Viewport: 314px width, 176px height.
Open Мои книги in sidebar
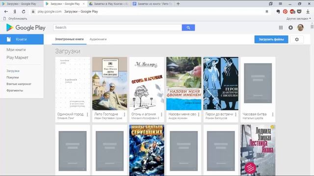pyautogui.click(x=16, y=50)
